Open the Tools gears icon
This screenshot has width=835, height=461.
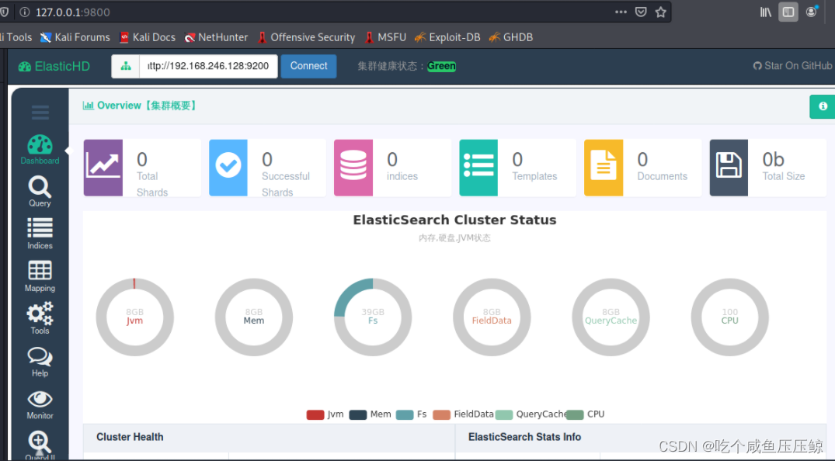(40, 318)
